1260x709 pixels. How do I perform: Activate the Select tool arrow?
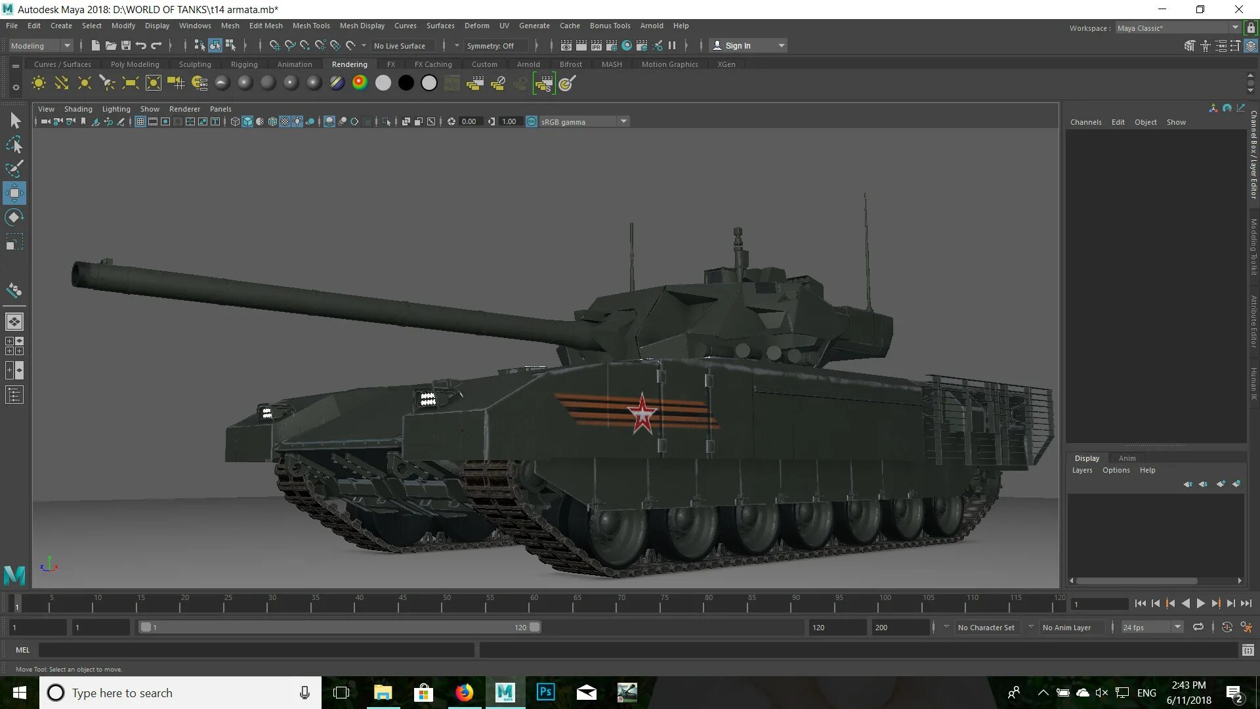pos(14,120)
